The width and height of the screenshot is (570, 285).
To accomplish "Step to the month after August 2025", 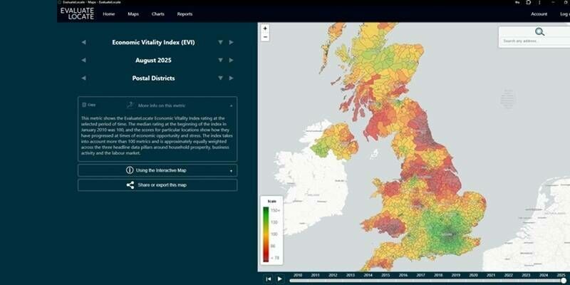I will pos(231,61).
